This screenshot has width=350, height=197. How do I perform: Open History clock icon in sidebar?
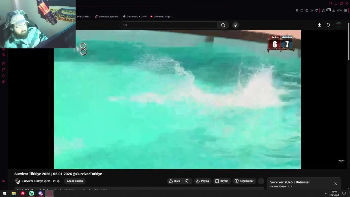(4, 70)
